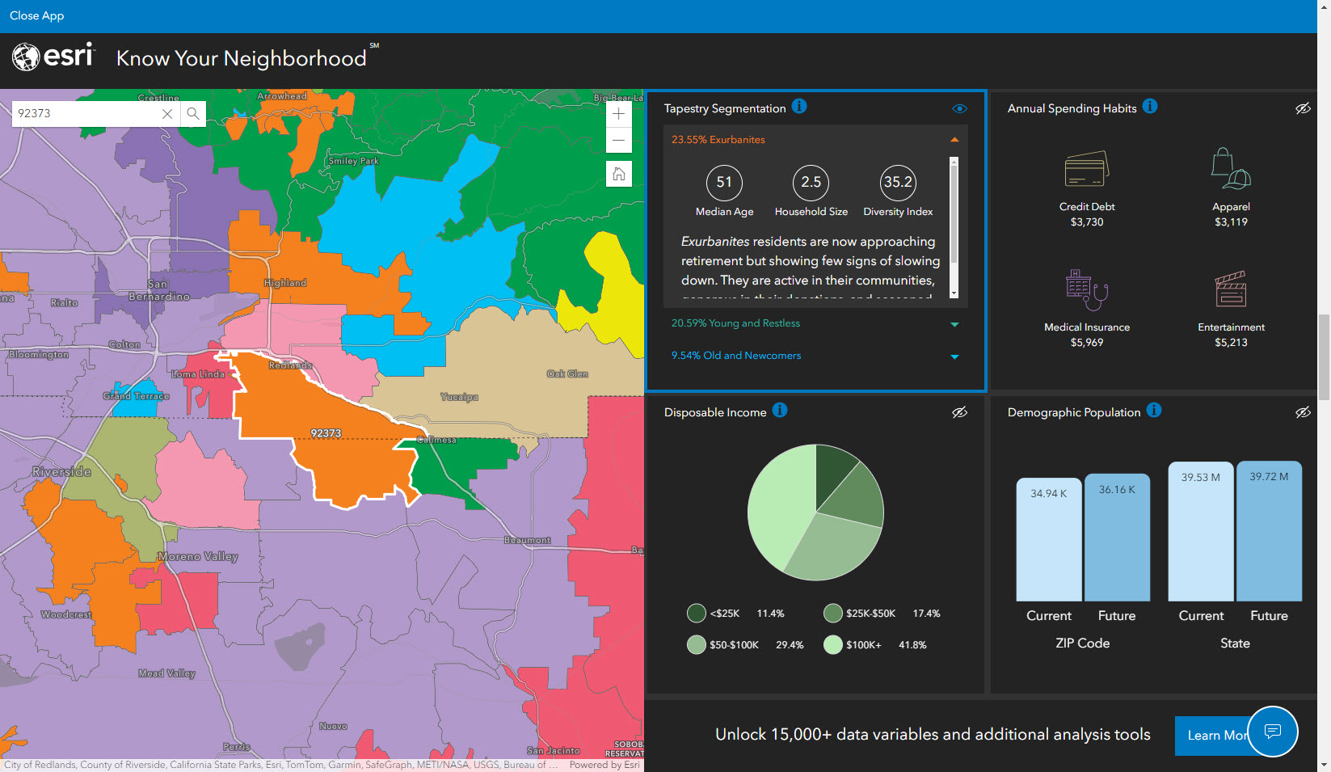
Task: Click the disposable income pie chart
Action: click(x=815, y=513)
